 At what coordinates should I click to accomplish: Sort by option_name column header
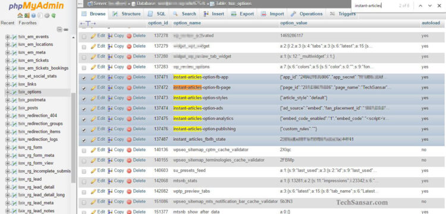[187, 23]
